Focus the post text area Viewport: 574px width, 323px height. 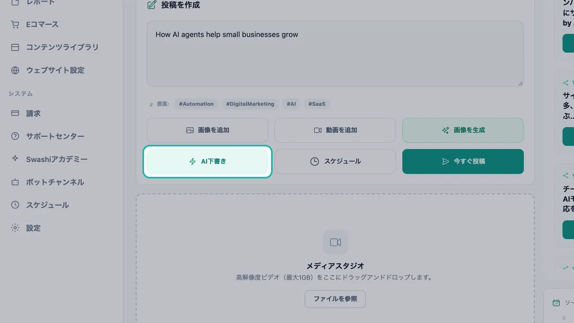pyautogui.click(x=335, y=53)
